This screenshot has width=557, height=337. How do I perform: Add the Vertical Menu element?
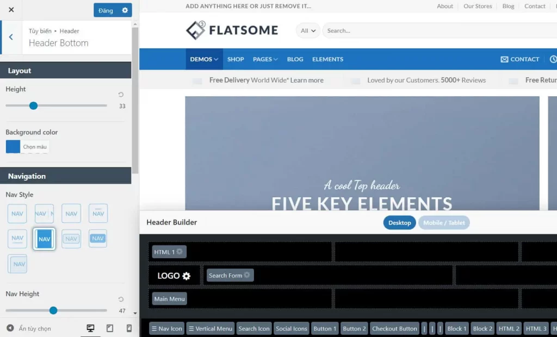210,328
